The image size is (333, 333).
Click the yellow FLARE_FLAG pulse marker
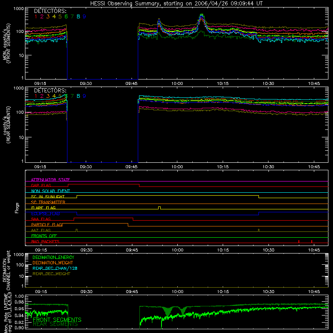pos(159,208)
